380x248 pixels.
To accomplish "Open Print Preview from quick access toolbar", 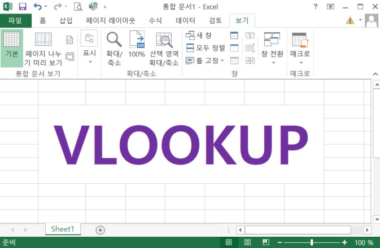I will tap(78, 7).
